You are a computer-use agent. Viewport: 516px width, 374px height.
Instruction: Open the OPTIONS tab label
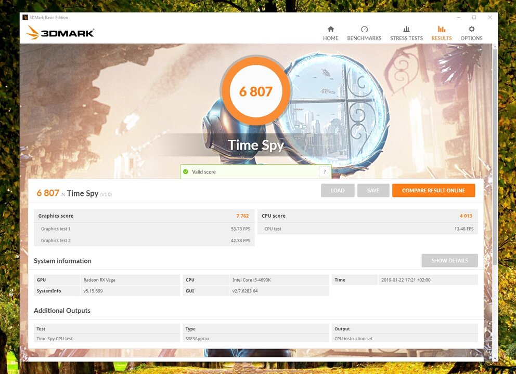[472, 38]
